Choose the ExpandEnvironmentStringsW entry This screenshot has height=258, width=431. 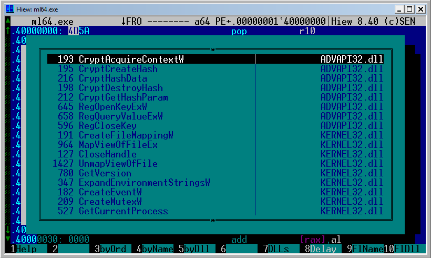pyautogui.click(x=144, y=183)
